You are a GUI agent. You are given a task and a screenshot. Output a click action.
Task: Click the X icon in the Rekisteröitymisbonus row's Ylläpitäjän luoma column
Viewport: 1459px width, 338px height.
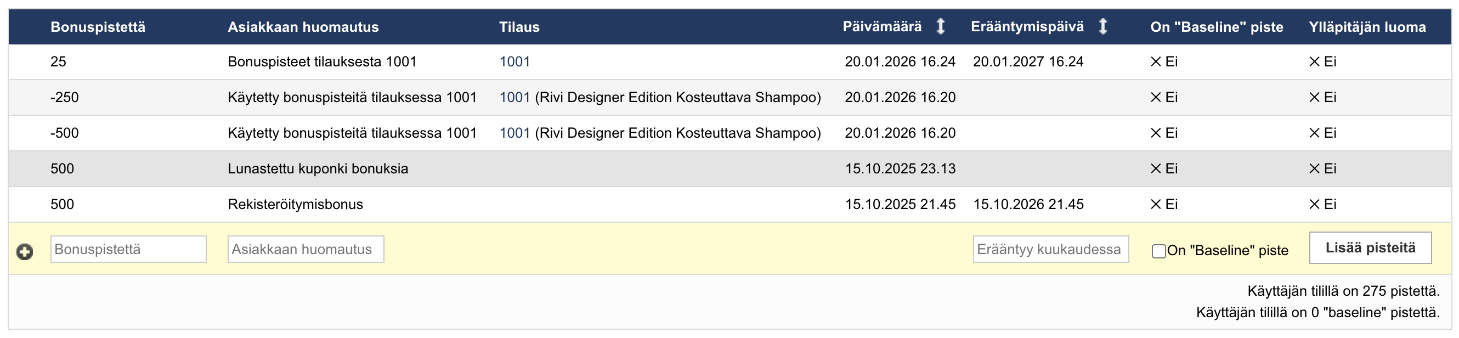1315,204
